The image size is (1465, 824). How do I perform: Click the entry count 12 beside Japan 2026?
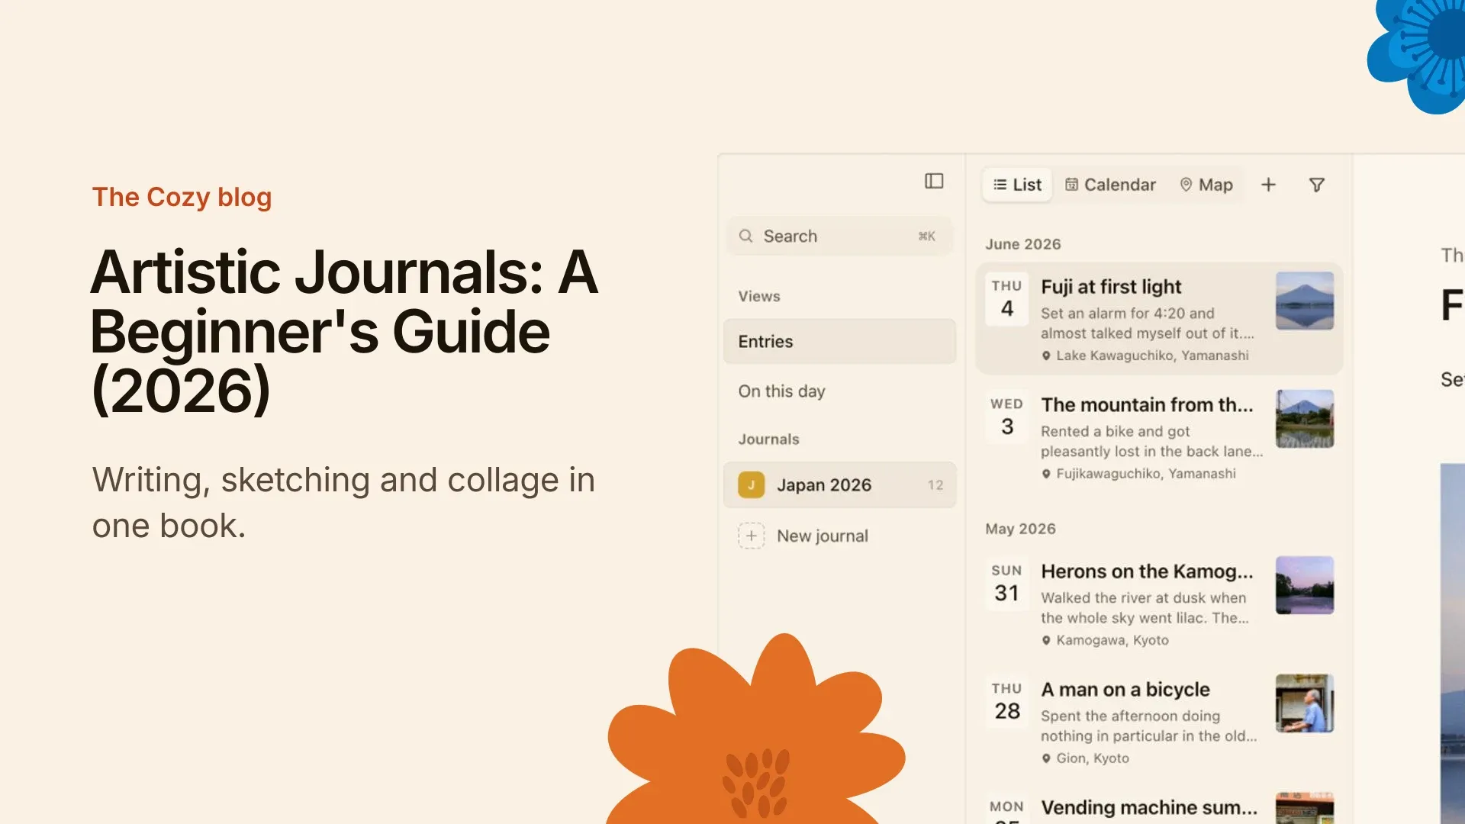pyautogui.click(x=935, y=485)
